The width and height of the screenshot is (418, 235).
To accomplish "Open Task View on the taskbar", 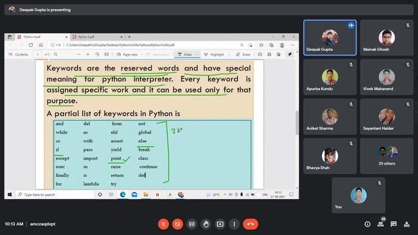I will click(x=111, y=195).
